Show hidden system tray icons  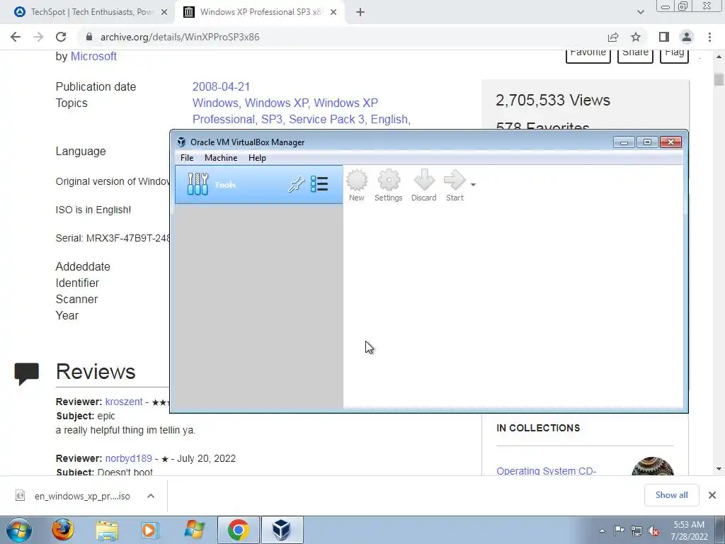click(602, 531)
